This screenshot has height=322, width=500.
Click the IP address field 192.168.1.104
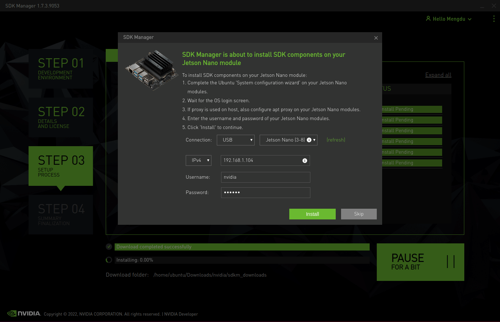265,160
